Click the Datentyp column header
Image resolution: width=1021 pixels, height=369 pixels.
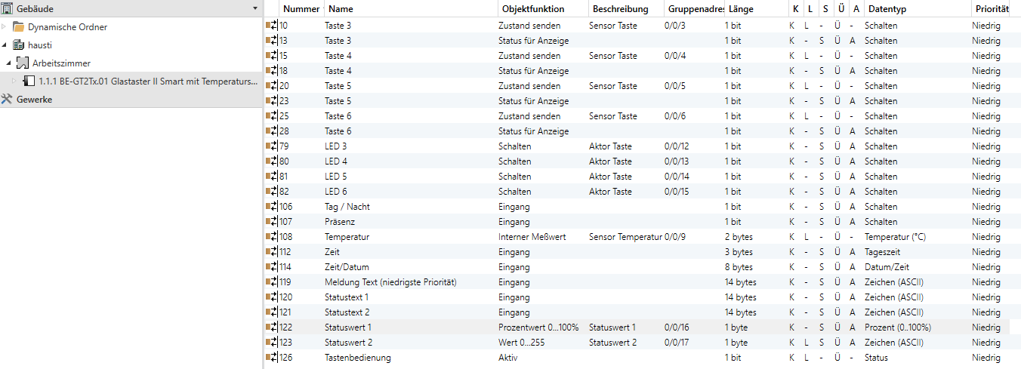click(887, 9)
